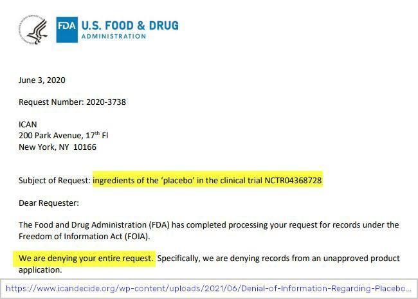Click the New York, NY 10166 line
The width and height of the screenshot is (418, 299).
(x=58, y=147)
